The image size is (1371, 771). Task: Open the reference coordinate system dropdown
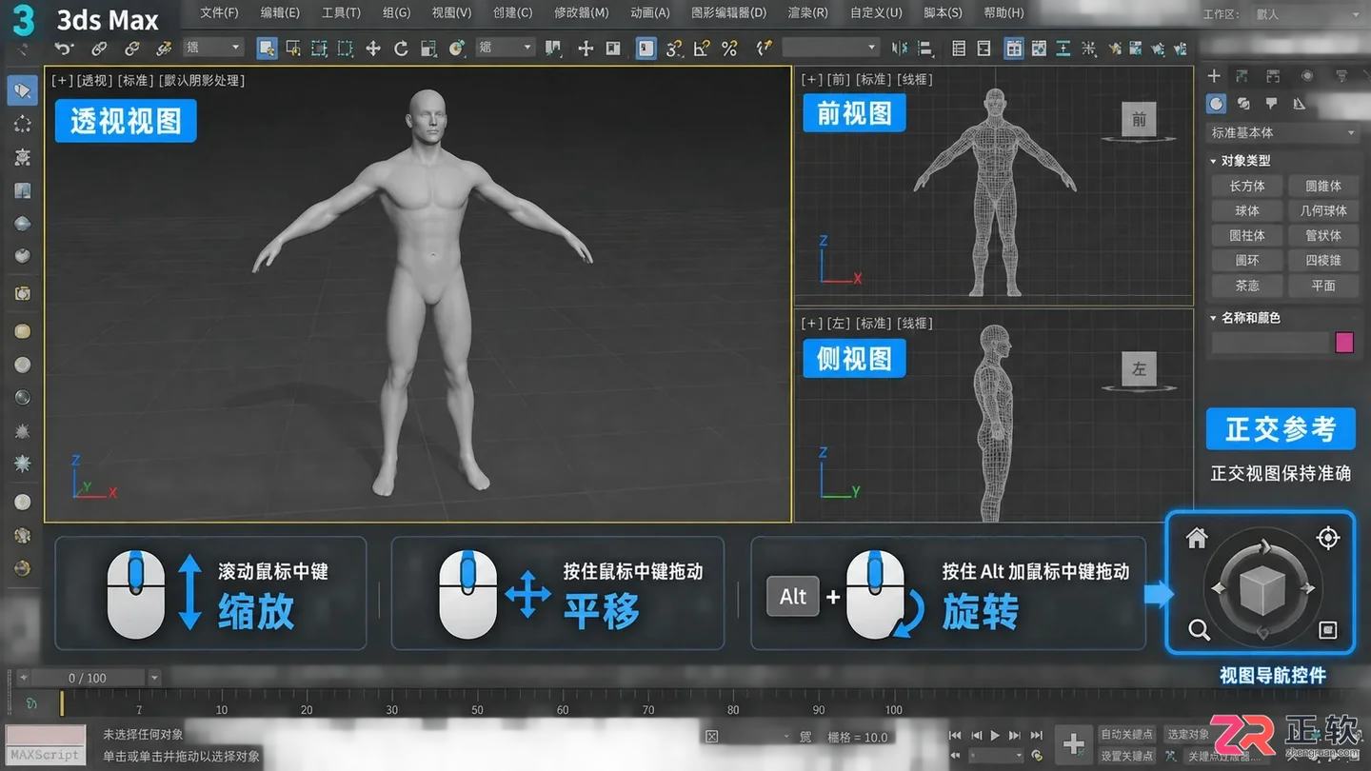[507, 48]
